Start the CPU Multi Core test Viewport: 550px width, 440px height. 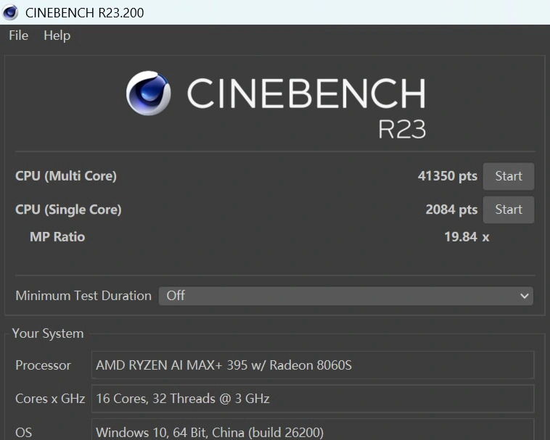pyautogui.click(x=508, y=176)
